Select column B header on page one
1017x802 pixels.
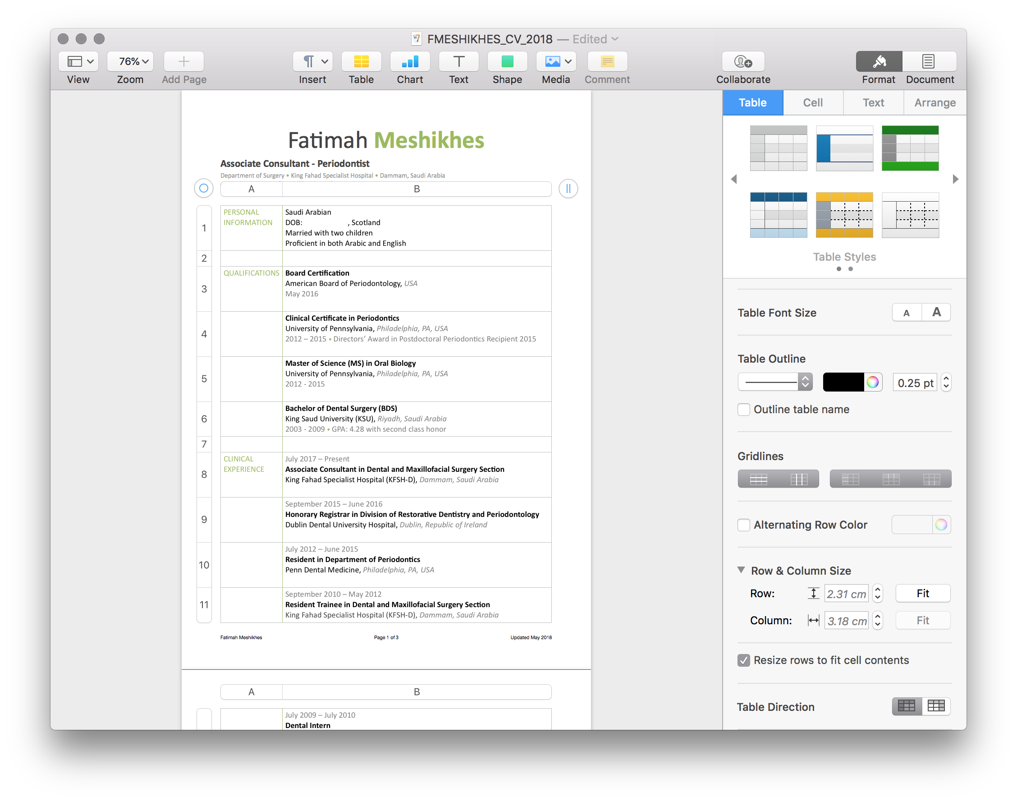(417, 189)
